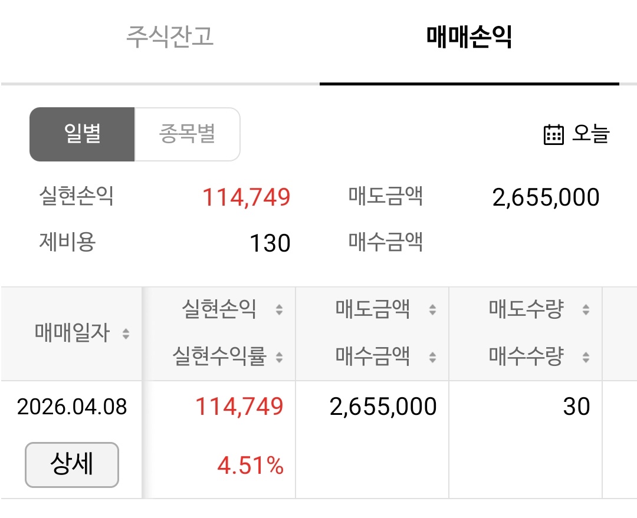
Task: Tap the 오늘 date range label
Action: tap(591, 134)
